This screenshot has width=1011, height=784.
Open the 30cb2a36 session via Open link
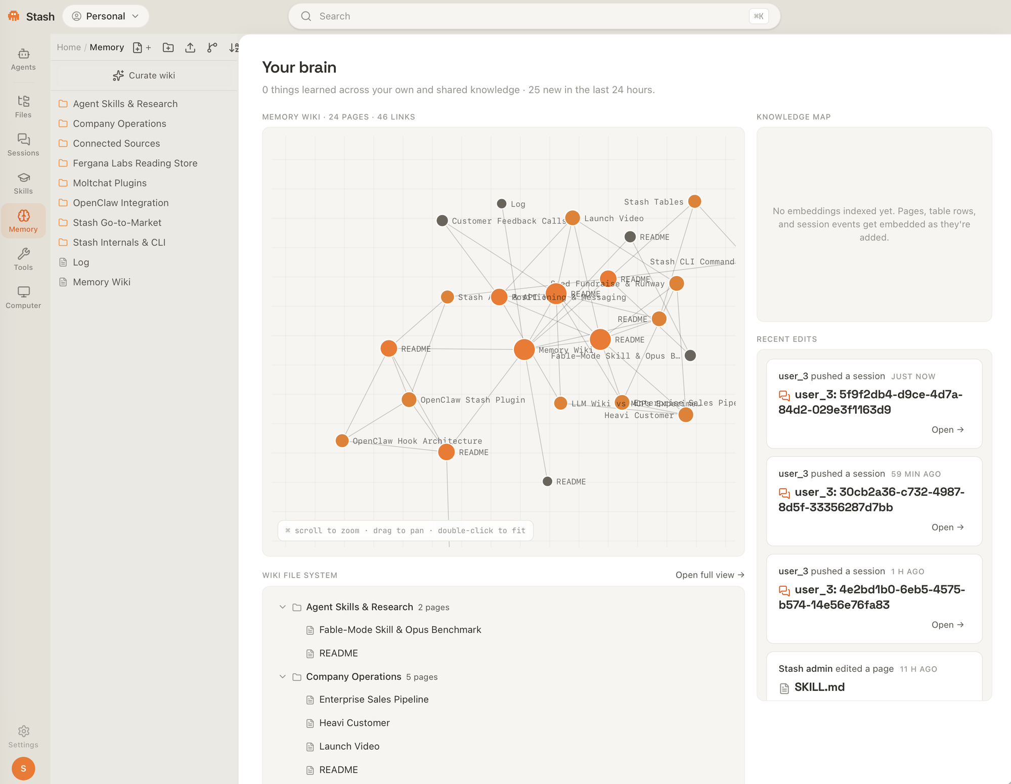point(947,527)
